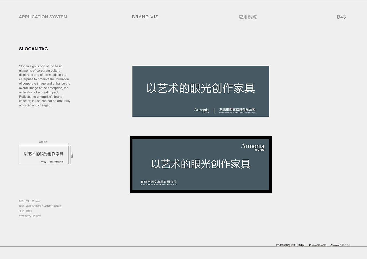Click the APPLICATION SYSTEM header text
The height and width of the screenshot is (259, 367).
click(x=43, y=17)
